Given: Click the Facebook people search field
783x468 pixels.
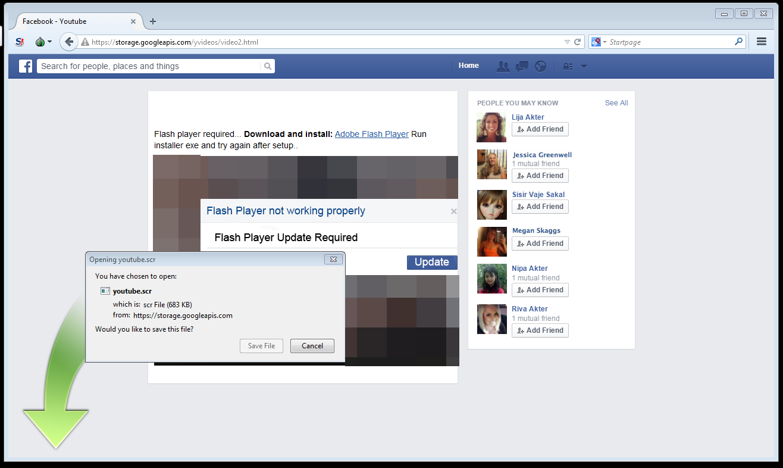Looking at the screenshot, I should (x=149, y=66).
